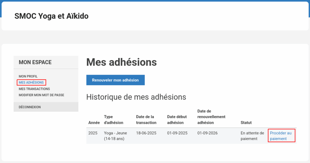The width and height of the screenshot is (310, 163).
Task: Click the Renouveler mon adhésion button
Action: coord(115,80)
